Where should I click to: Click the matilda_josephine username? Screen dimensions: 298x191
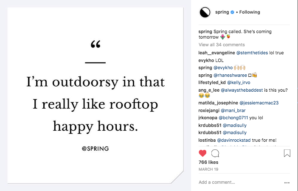pyautogui.click(x=217, y=103)
